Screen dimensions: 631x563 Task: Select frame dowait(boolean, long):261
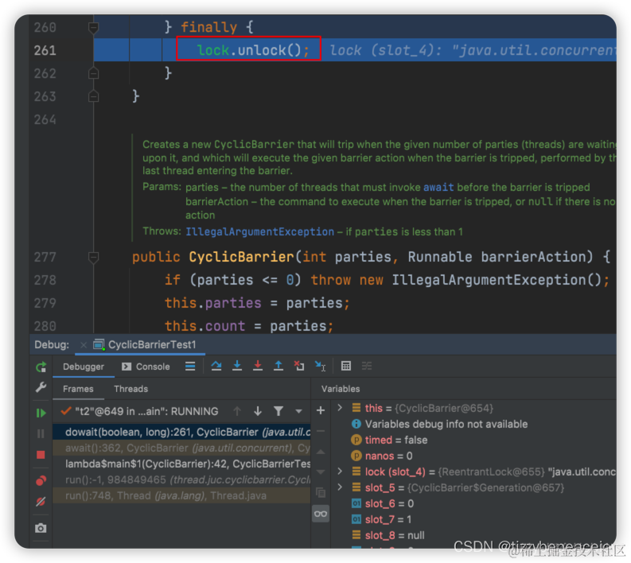coord(181,433)
